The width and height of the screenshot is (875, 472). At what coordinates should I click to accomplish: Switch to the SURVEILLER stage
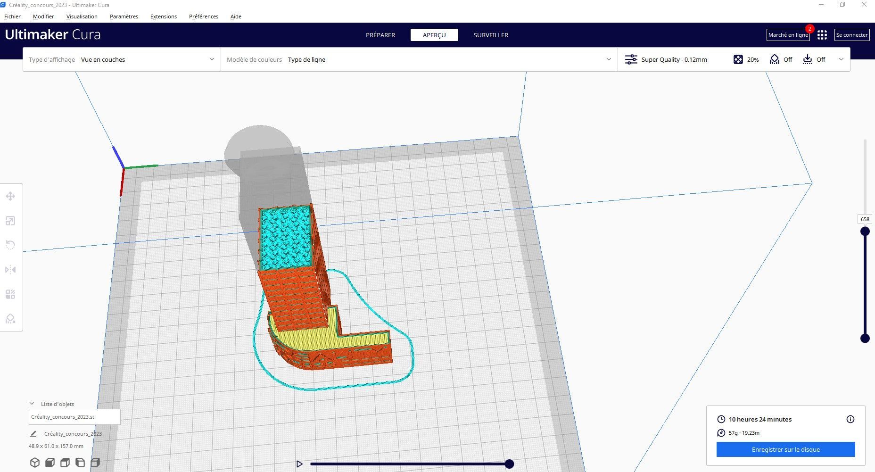(491, 35)
